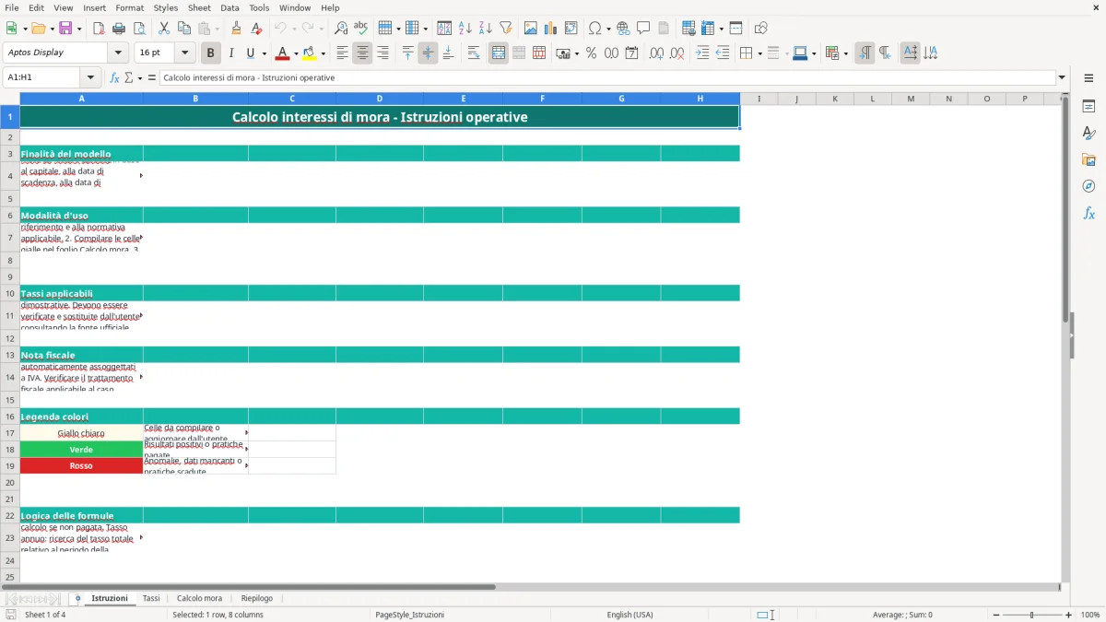Viewport: 1106px width, 622px height.
Task: Switch to the Calcolo mora sheet tab
Action: [x=199, y=598]
